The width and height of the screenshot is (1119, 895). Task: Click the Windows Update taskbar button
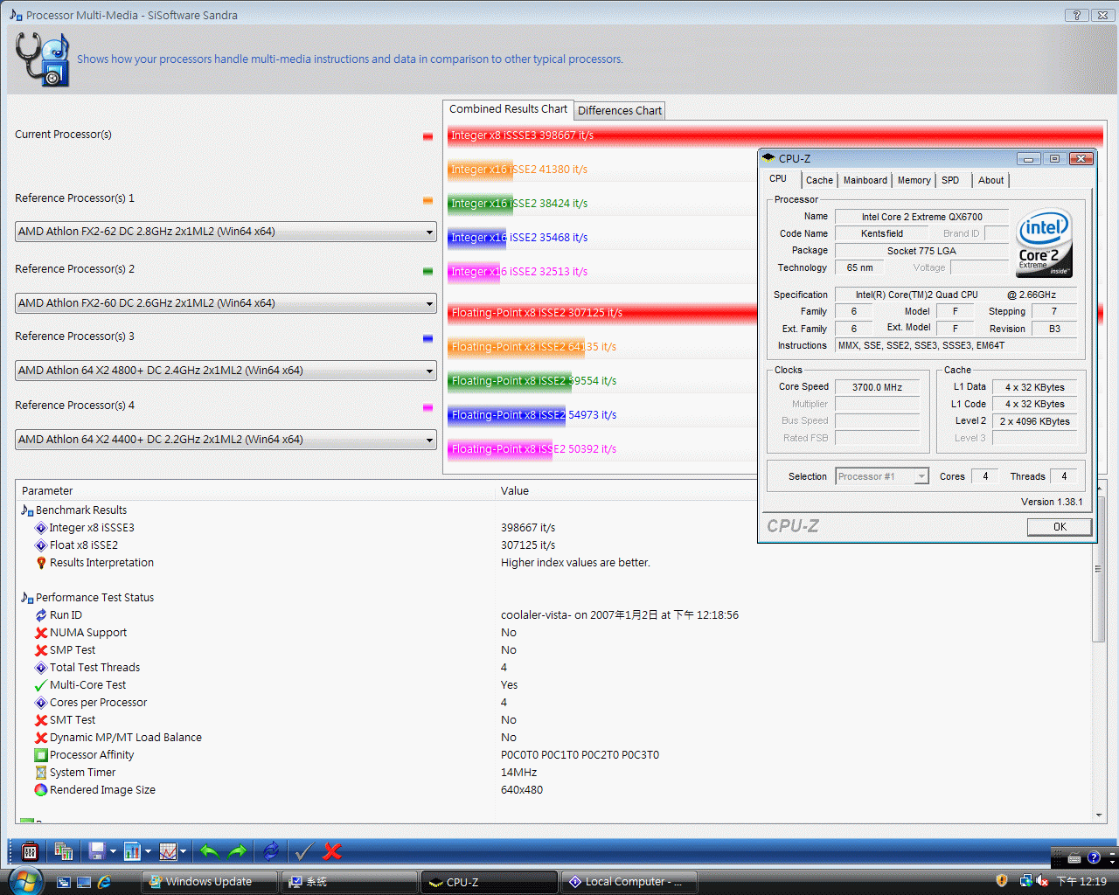click(210, 882)
